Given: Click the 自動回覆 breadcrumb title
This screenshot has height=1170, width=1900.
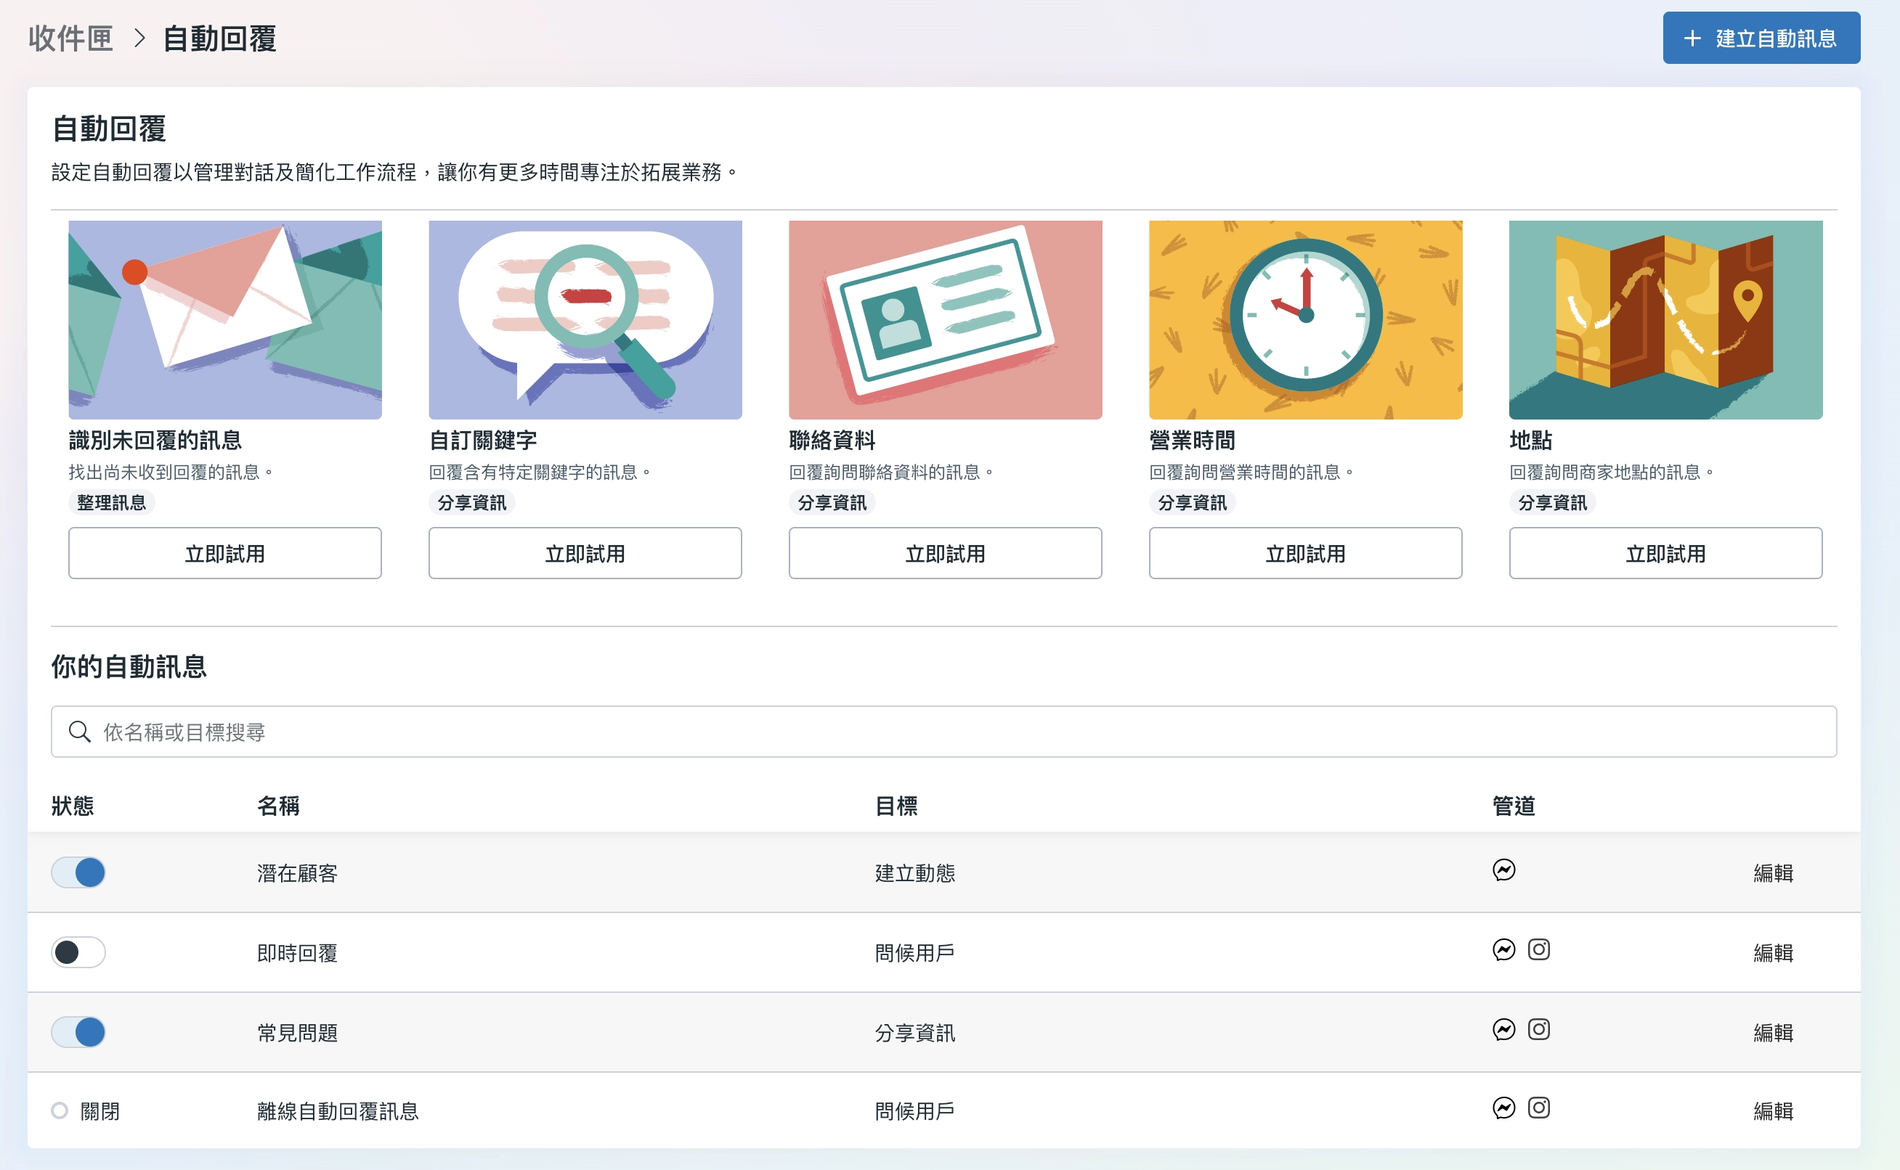Looking at the screenshot, I should click(x=220, y=38).
